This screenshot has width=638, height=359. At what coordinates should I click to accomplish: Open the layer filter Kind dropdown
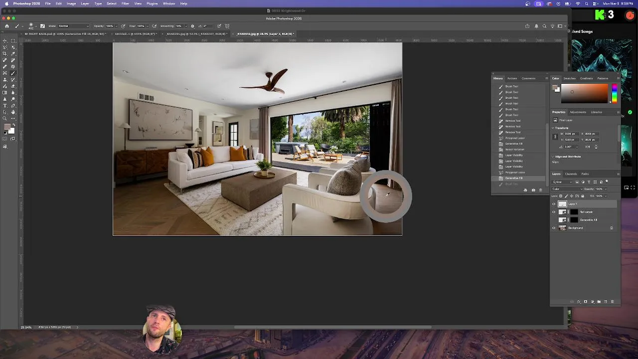coord(562,182)
